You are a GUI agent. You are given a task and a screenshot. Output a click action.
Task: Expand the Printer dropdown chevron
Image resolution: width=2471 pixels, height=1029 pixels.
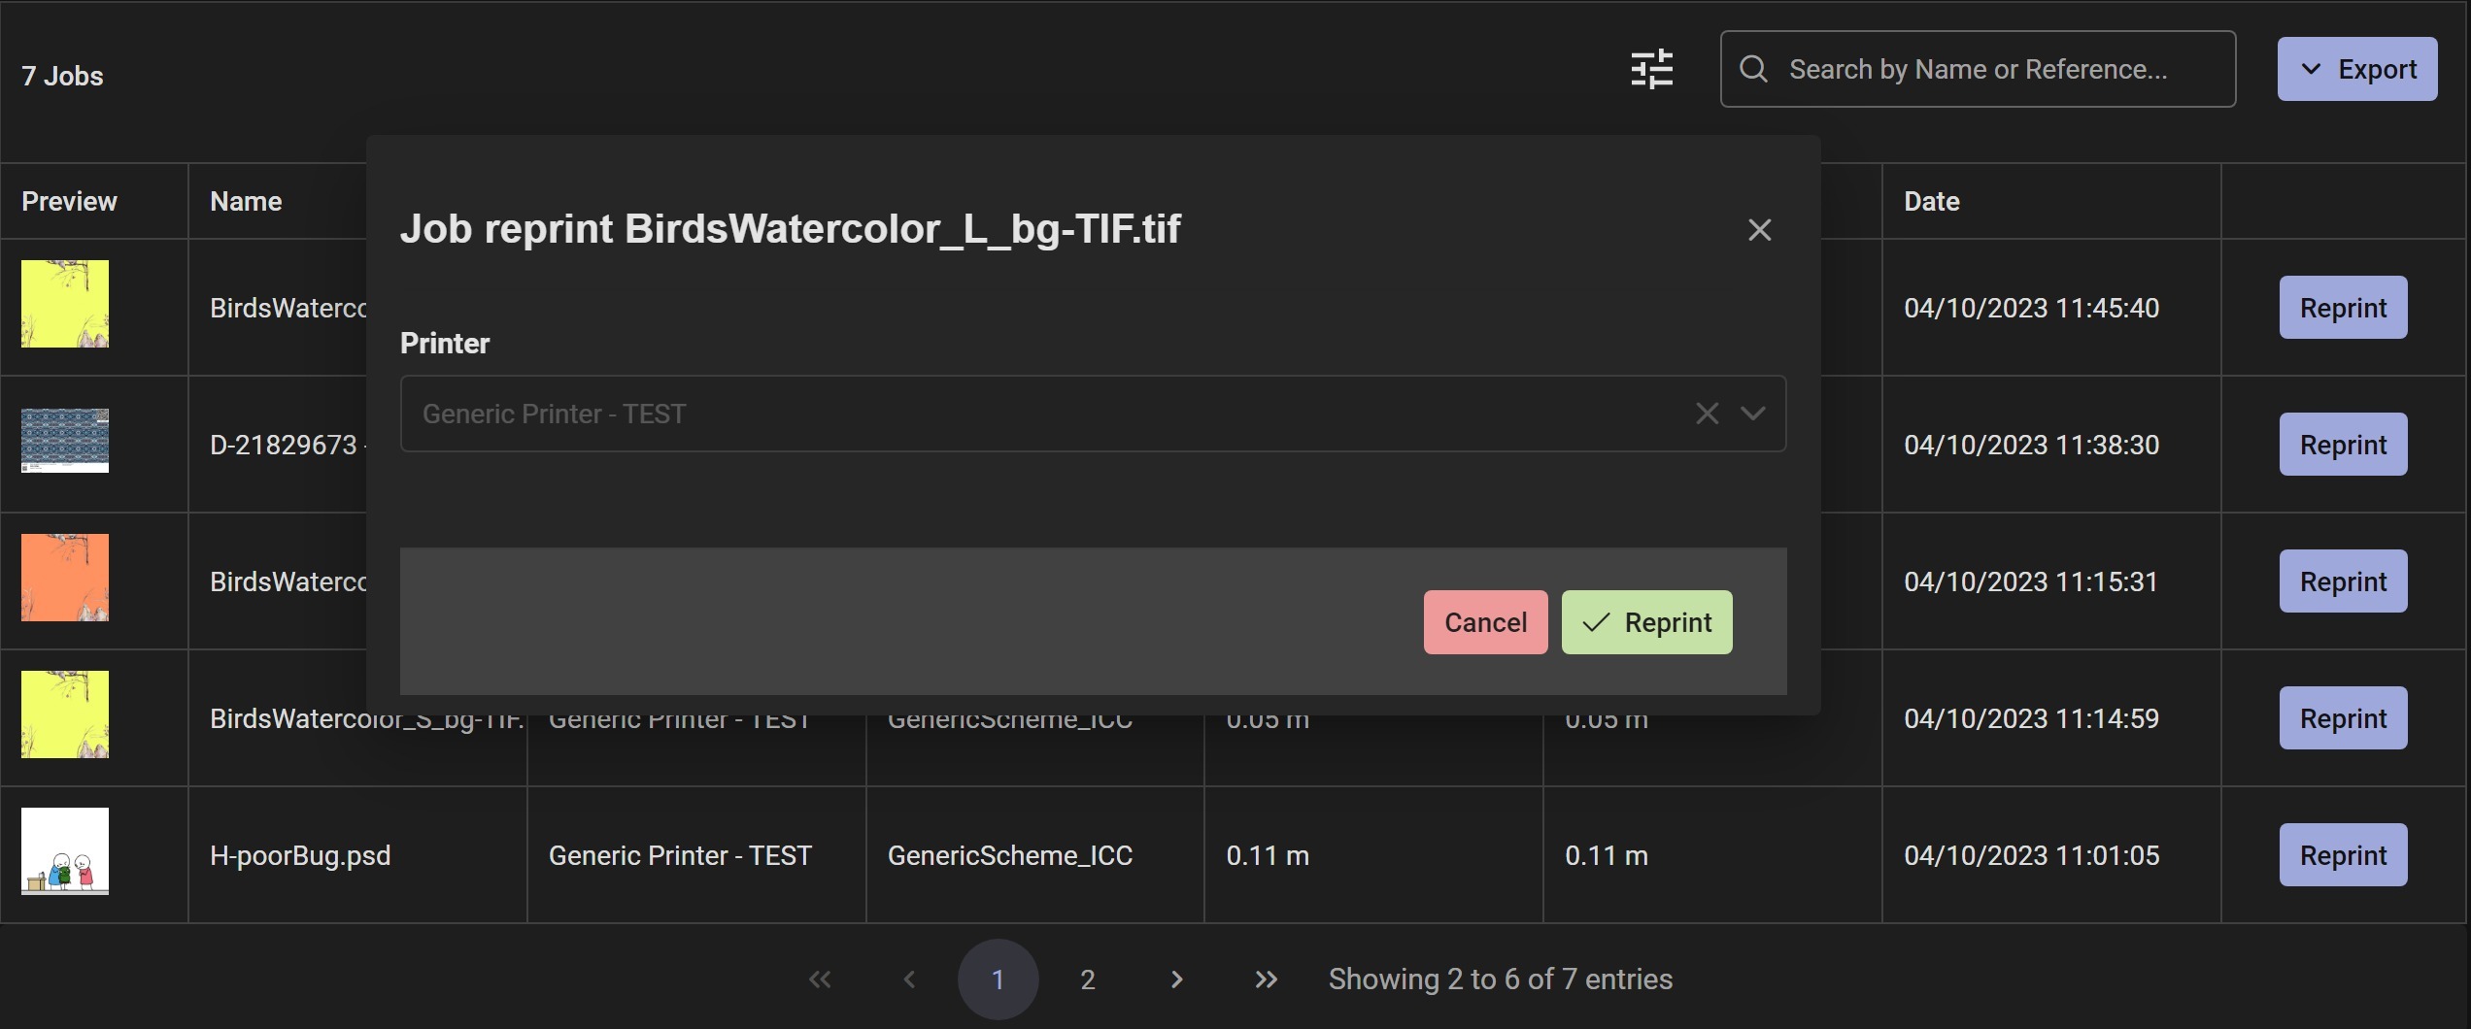[x=1752, y=414]
